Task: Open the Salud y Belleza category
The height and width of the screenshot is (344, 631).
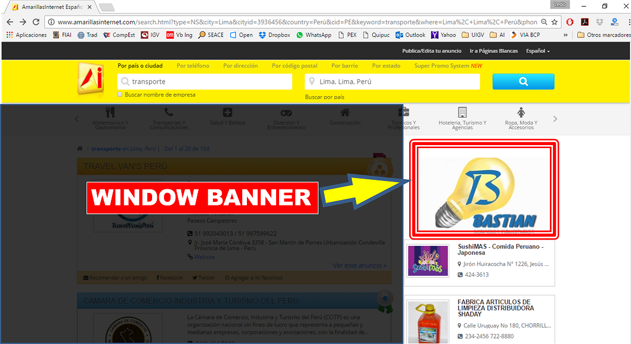Action: (x=227, y=116)
